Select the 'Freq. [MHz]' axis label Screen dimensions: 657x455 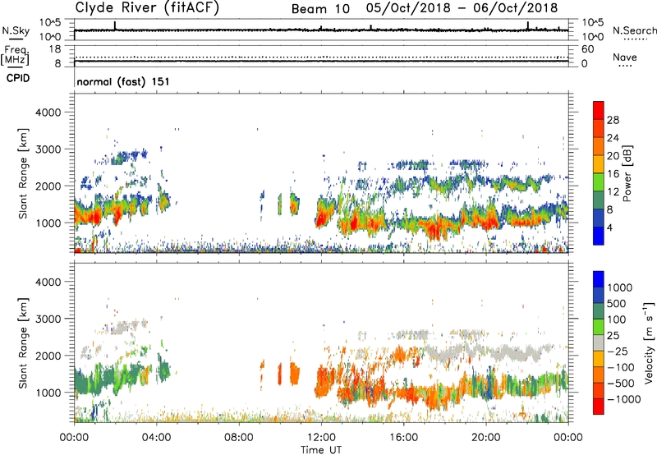point(15,56)
